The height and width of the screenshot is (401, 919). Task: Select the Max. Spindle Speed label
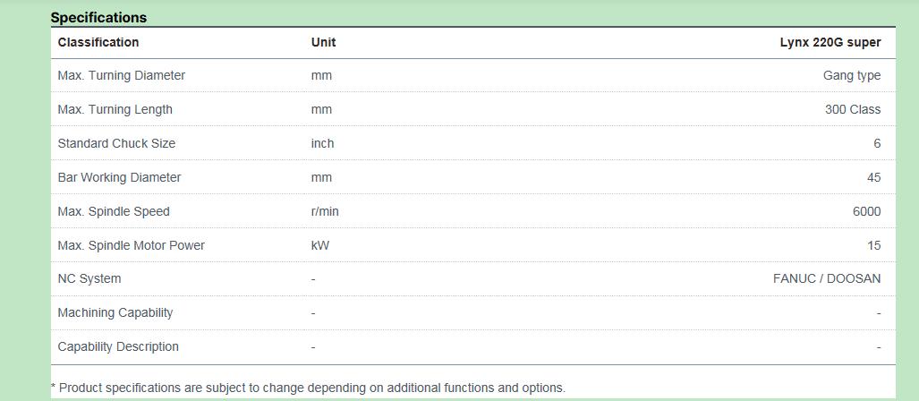point(113,211)
